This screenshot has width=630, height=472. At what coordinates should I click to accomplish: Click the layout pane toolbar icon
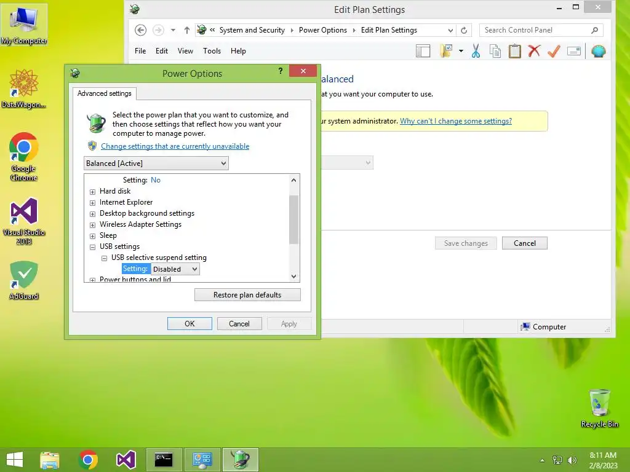(423, 51)
